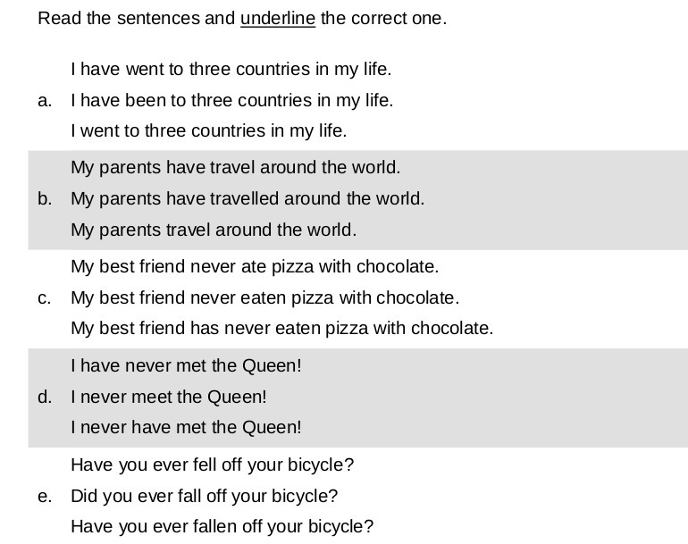Viewport: 688px width, 544px height.
Task: Select "My parents have travelled around the world"
Action: pos(248,198)
